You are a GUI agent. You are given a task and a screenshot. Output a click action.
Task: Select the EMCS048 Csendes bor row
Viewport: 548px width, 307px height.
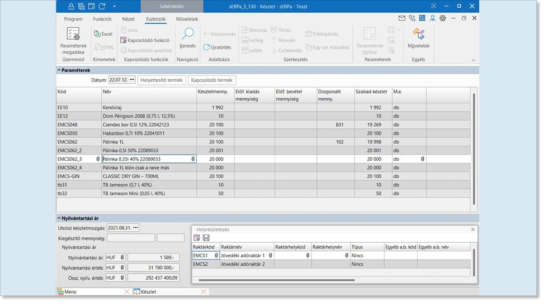coord(148,124)
